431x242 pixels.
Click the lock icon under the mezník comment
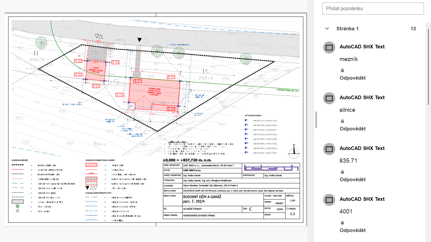[x=342, y=70]
